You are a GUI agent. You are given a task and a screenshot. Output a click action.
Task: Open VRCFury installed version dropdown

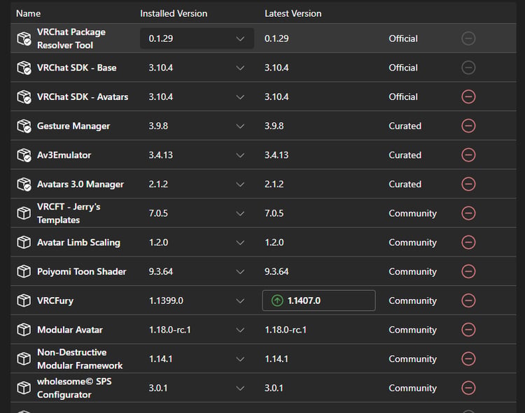pyautogui.click(x=197, y=300)
